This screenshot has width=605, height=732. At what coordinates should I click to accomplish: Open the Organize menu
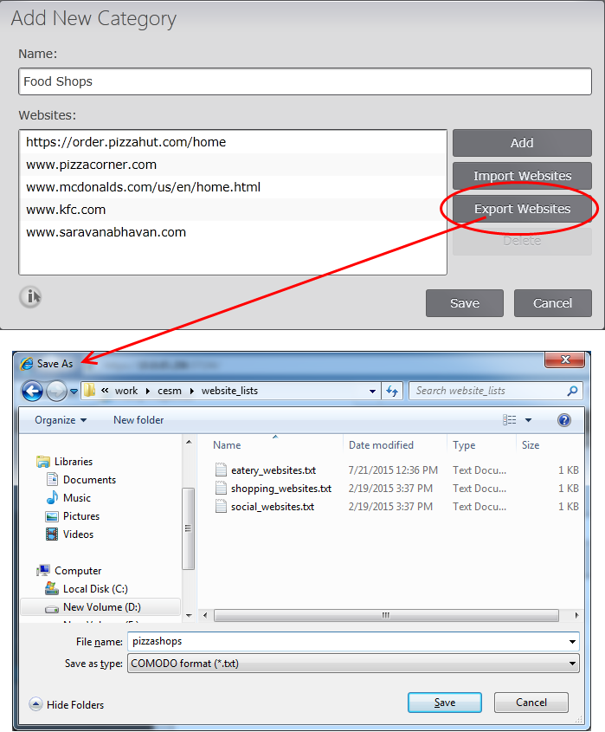(x=61, y=420)
